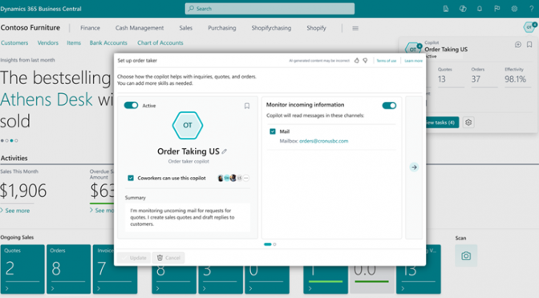Open the settings gear in top bar
The image size is (539, 298).
coord(514,9)
